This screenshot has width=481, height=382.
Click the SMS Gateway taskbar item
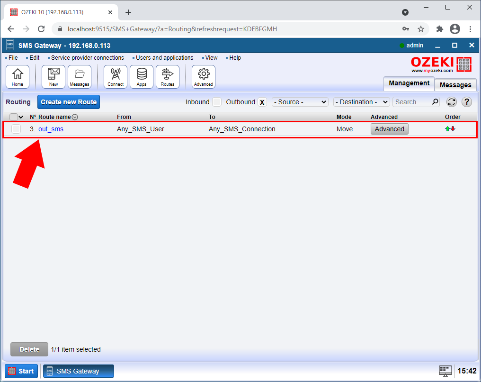coord(79,371)
